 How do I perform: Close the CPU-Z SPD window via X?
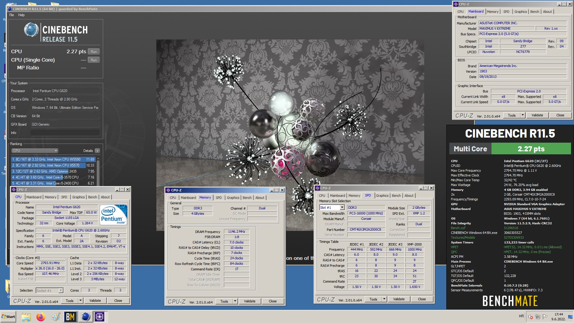(431, 188)
